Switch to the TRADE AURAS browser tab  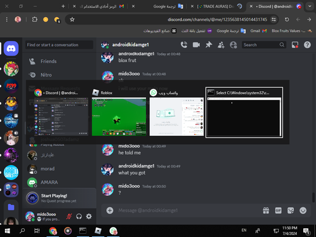pyautogui.click(x=216, y=6)
